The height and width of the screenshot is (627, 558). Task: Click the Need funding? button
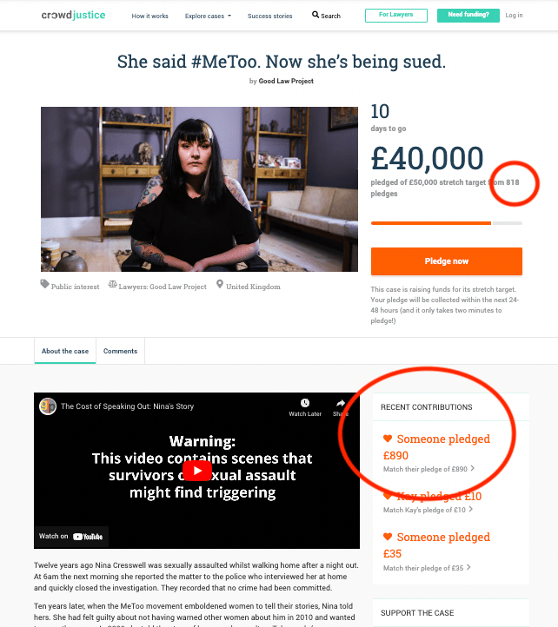point(468,16)
